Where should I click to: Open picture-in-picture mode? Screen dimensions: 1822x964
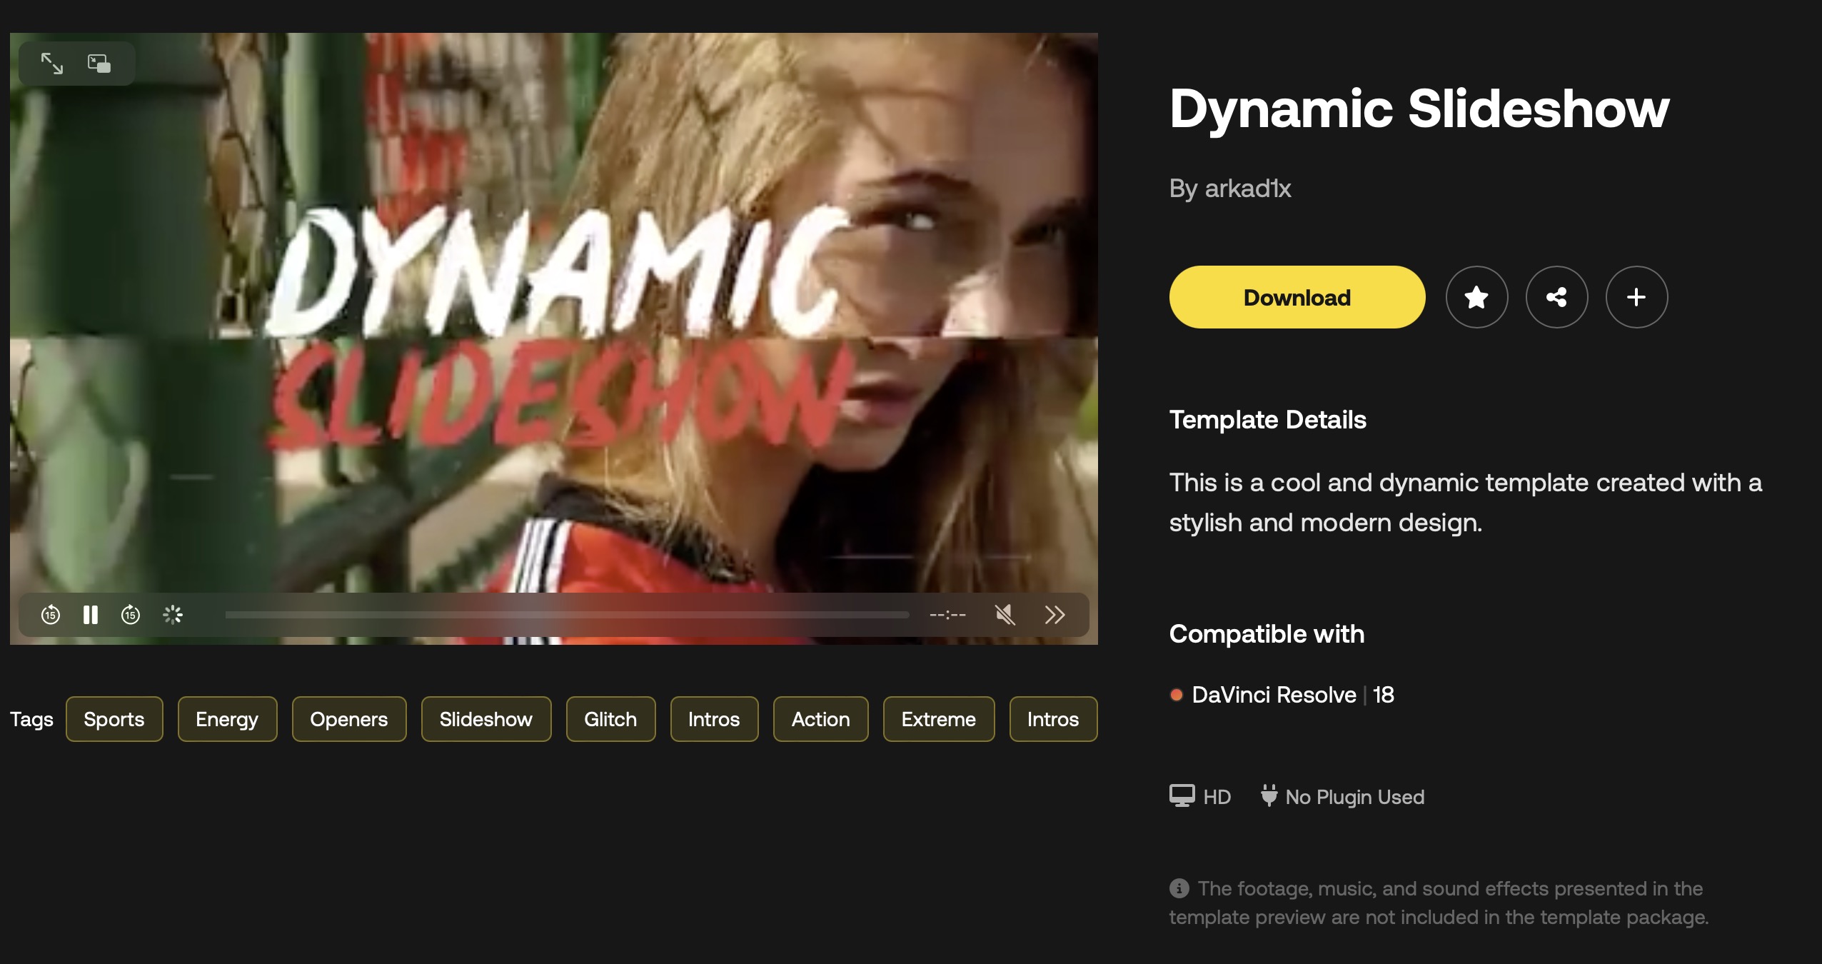click(99, 64)
